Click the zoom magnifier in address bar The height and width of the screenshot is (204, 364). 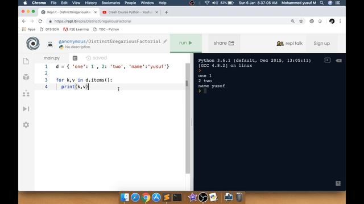(x=293, y=21)
